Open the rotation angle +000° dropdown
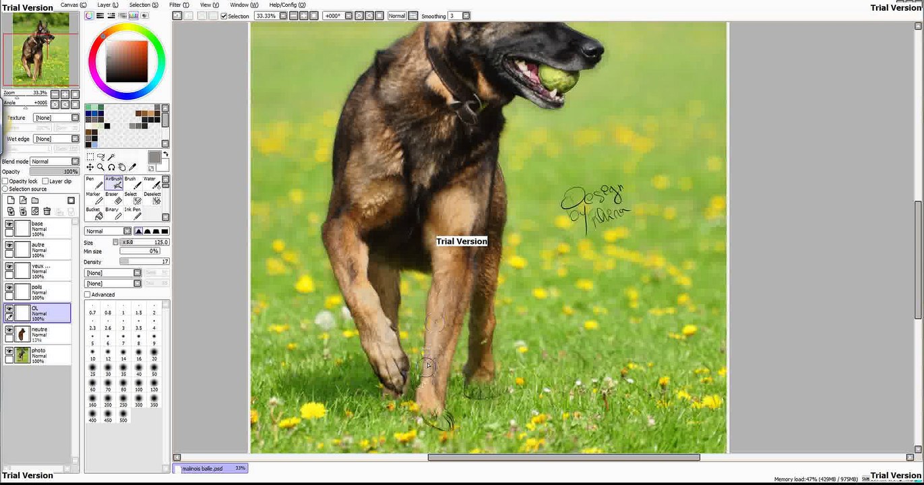The height and width of the screenshot is (485, 924). [x=348, y=15]
